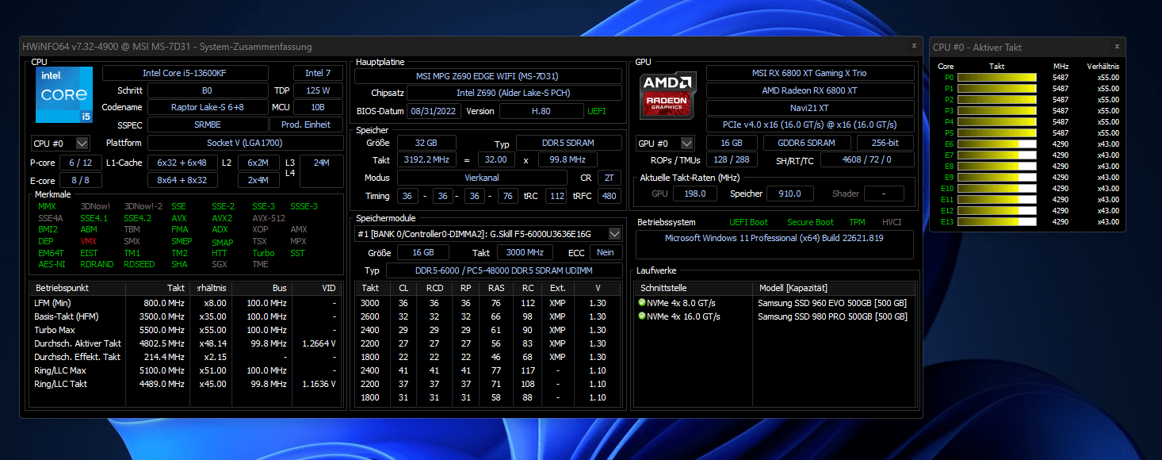Open the CPU #0 selector dropdown
The width and height of the screenshot is (1162, 460).
pos(82,143)
